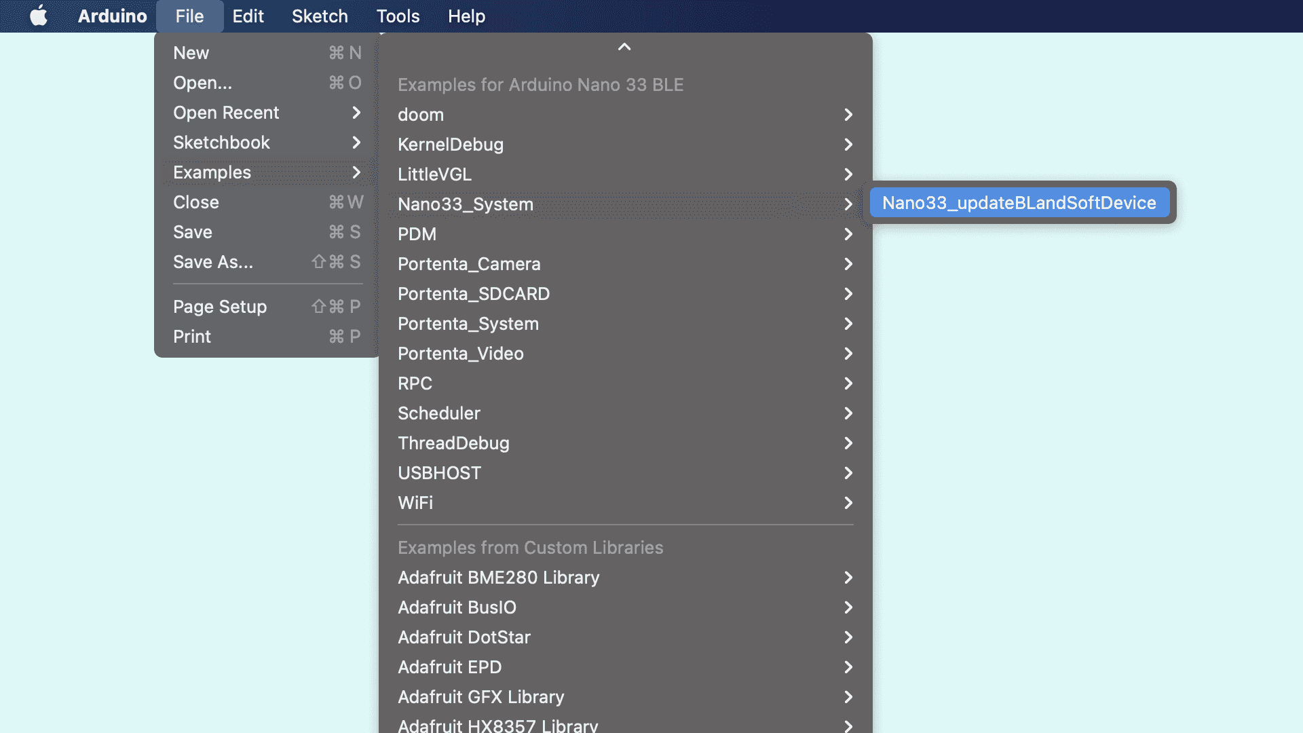The width and height of the screenshot is (1303, 733).
Task: Choose New from the File menu
Action: pyautogui.click(x=266, y=53)
